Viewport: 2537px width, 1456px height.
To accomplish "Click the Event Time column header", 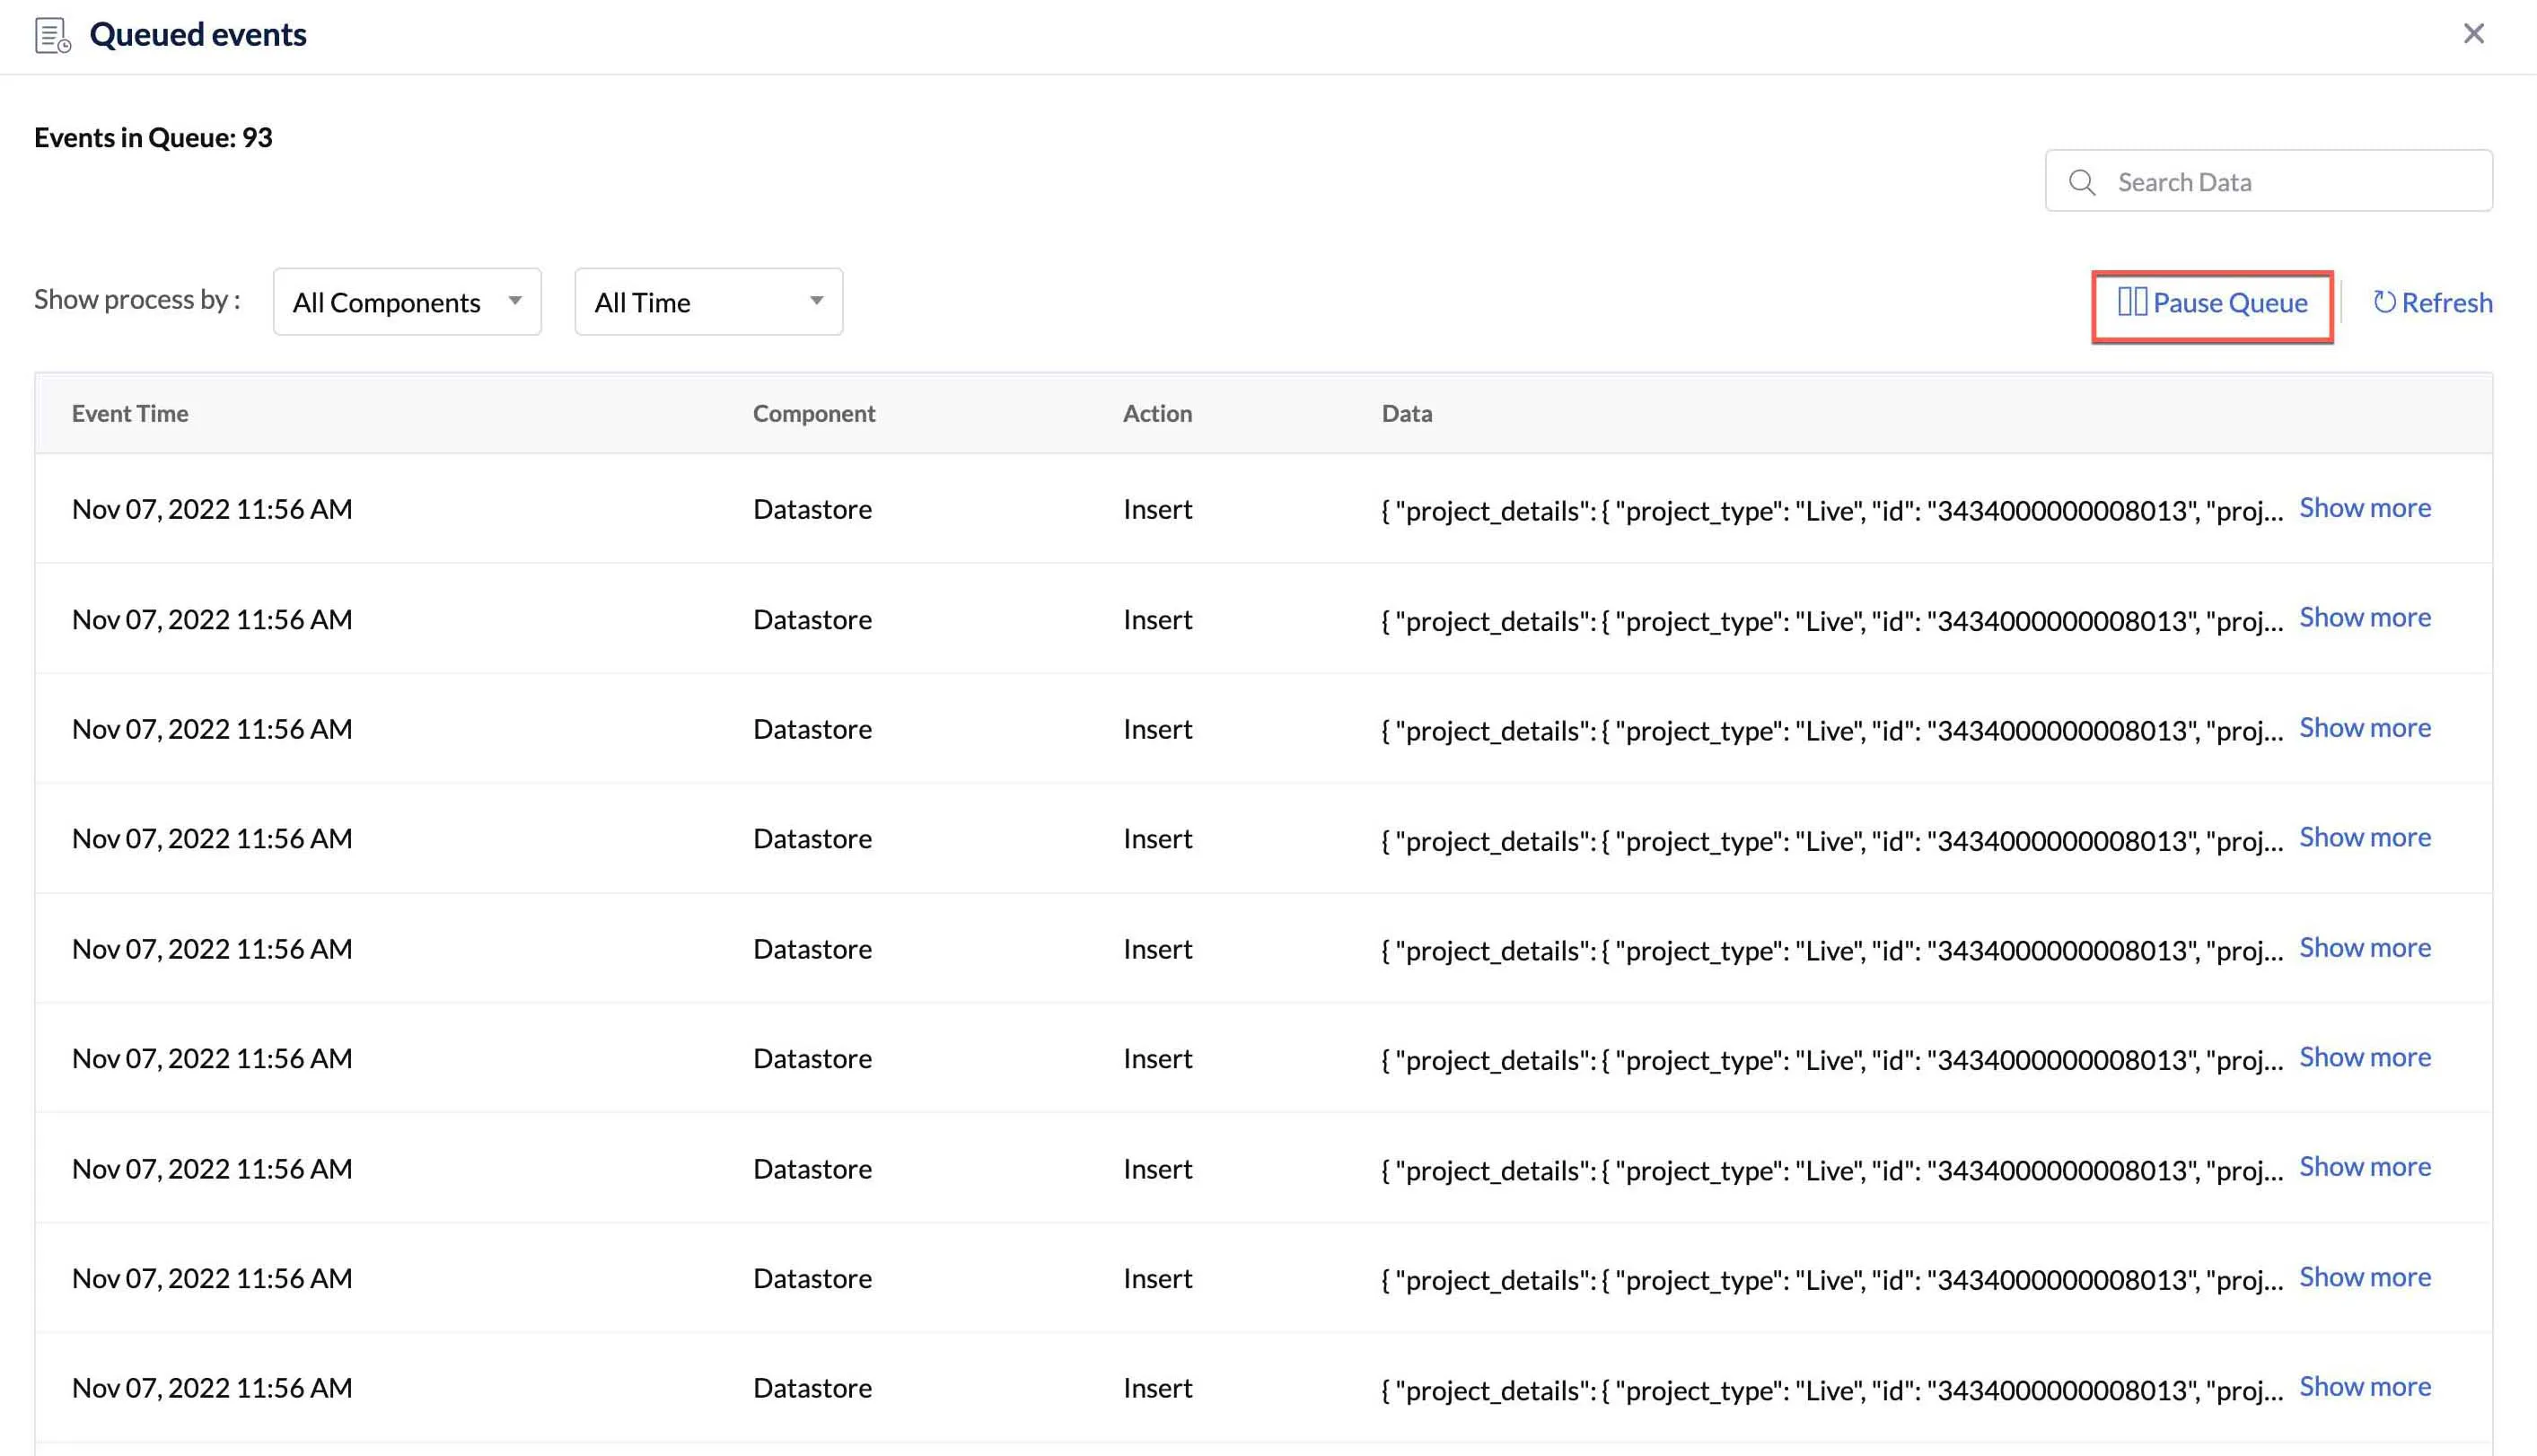I will click(x=130, y=413).
